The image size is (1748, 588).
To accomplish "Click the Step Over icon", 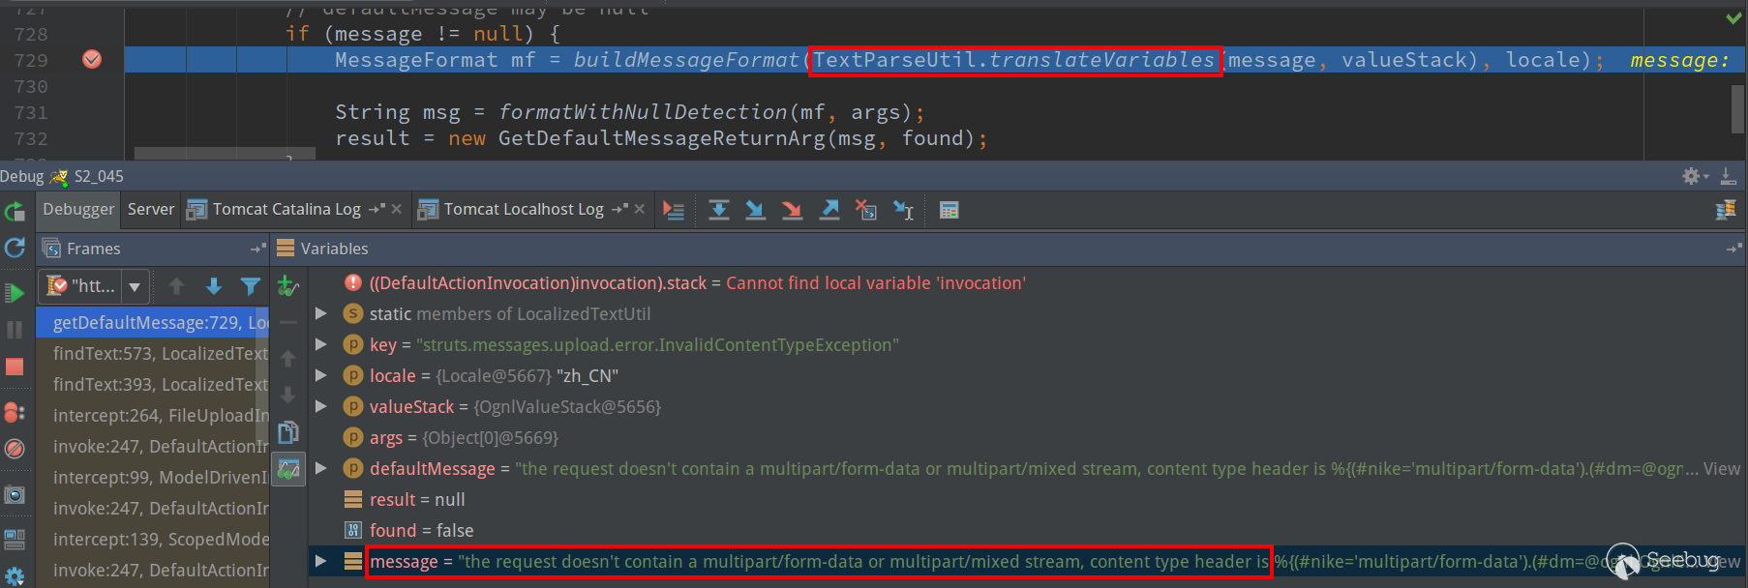I will pos(719,210).
